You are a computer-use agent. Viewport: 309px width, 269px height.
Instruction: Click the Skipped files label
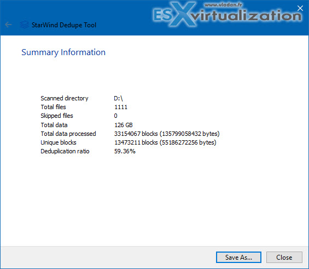click(x=57, y=116)
